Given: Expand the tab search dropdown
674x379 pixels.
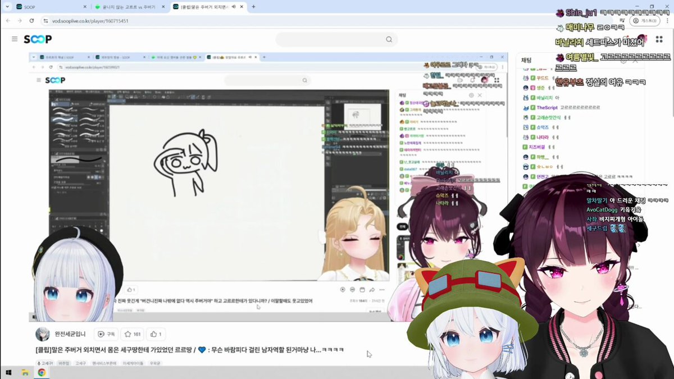Looking at the screenshot, I should [6, 7].
